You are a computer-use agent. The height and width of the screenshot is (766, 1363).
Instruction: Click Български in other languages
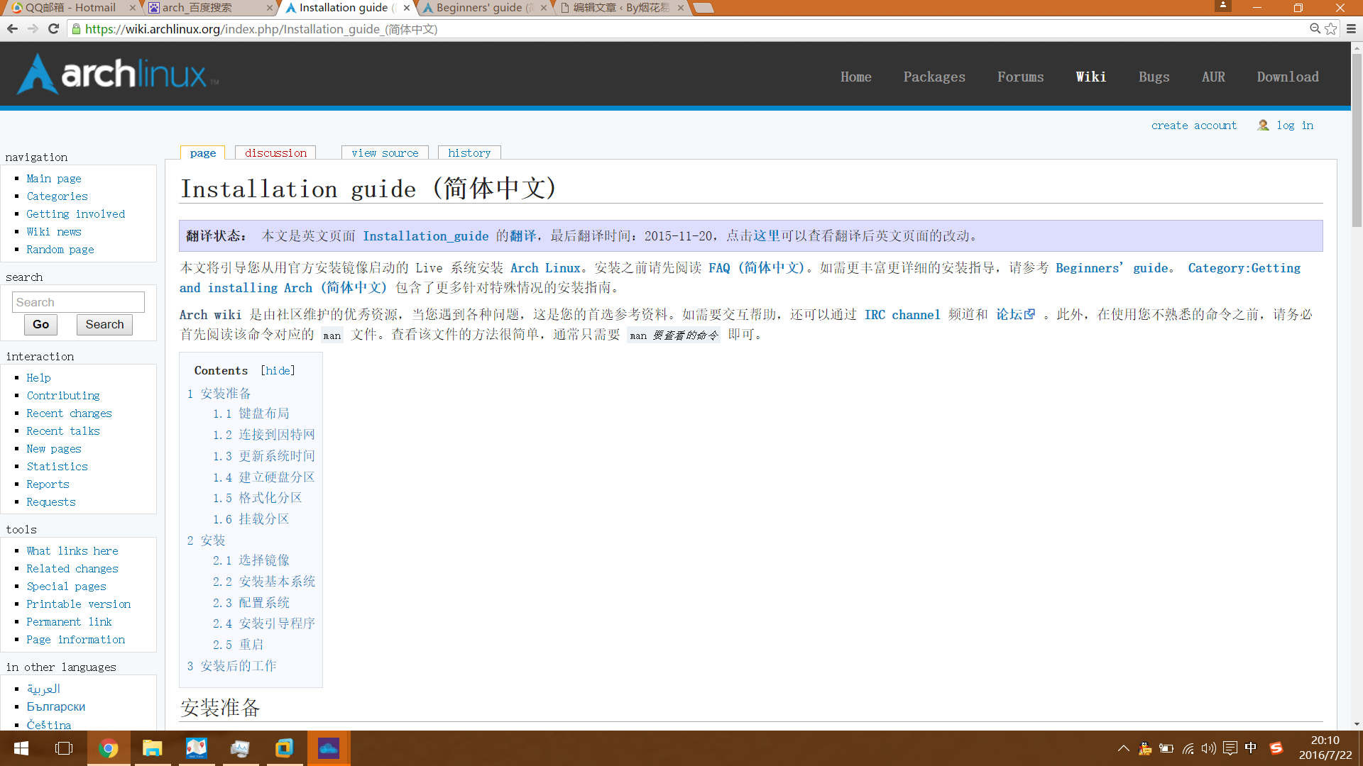55,707
